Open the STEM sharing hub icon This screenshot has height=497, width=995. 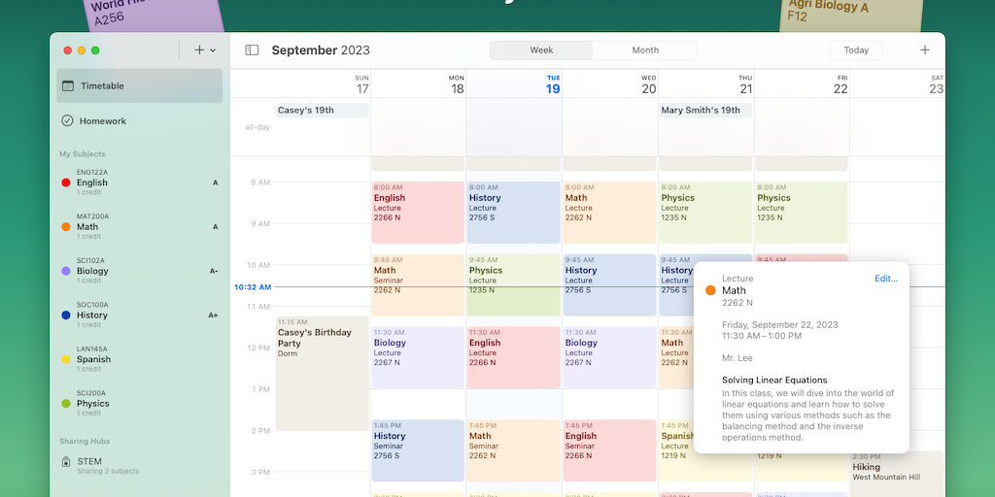(x=67, y=462)
